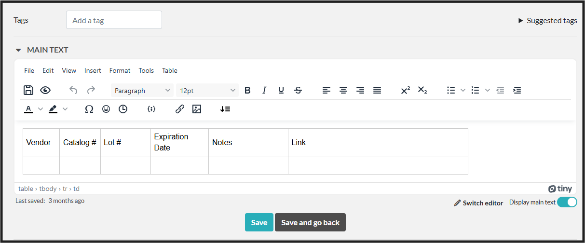Click the save floppy disk icon
Viewport: 585px width, 243px height.
pos(28,90)
